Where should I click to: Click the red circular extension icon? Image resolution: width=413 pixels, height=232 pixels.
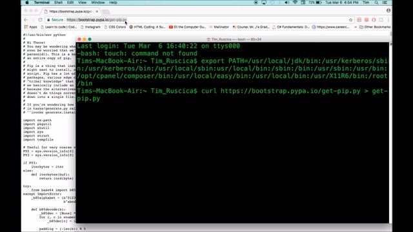pyautogui.click(x=374, y=20)
